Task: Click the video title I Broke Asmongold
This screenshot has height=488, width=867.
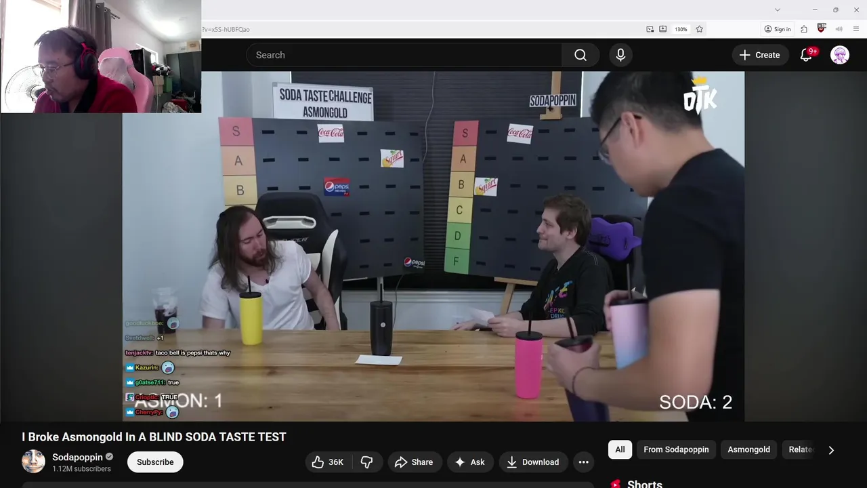Action: [x=154, y=437]
